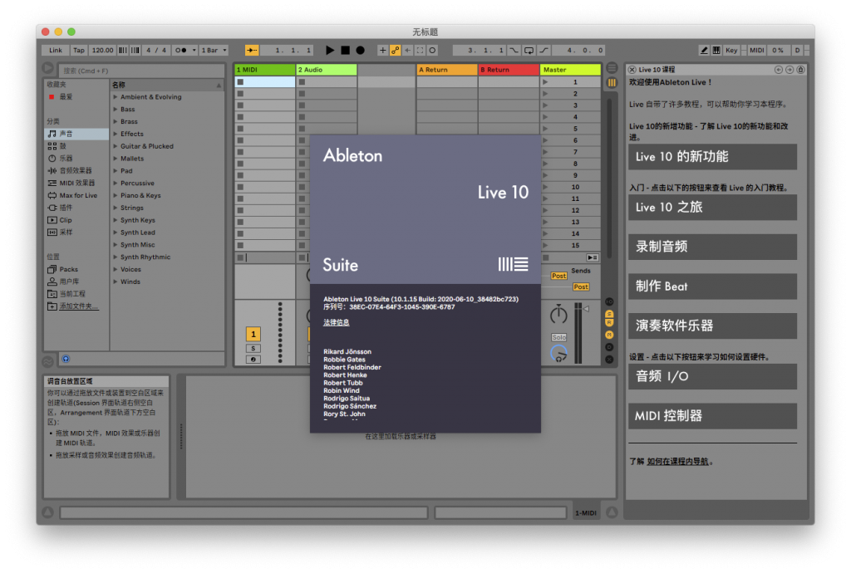Toggle the metronome button
Image resolution: width=851 pixels, height=573 pixels.
tap(180, 50)
